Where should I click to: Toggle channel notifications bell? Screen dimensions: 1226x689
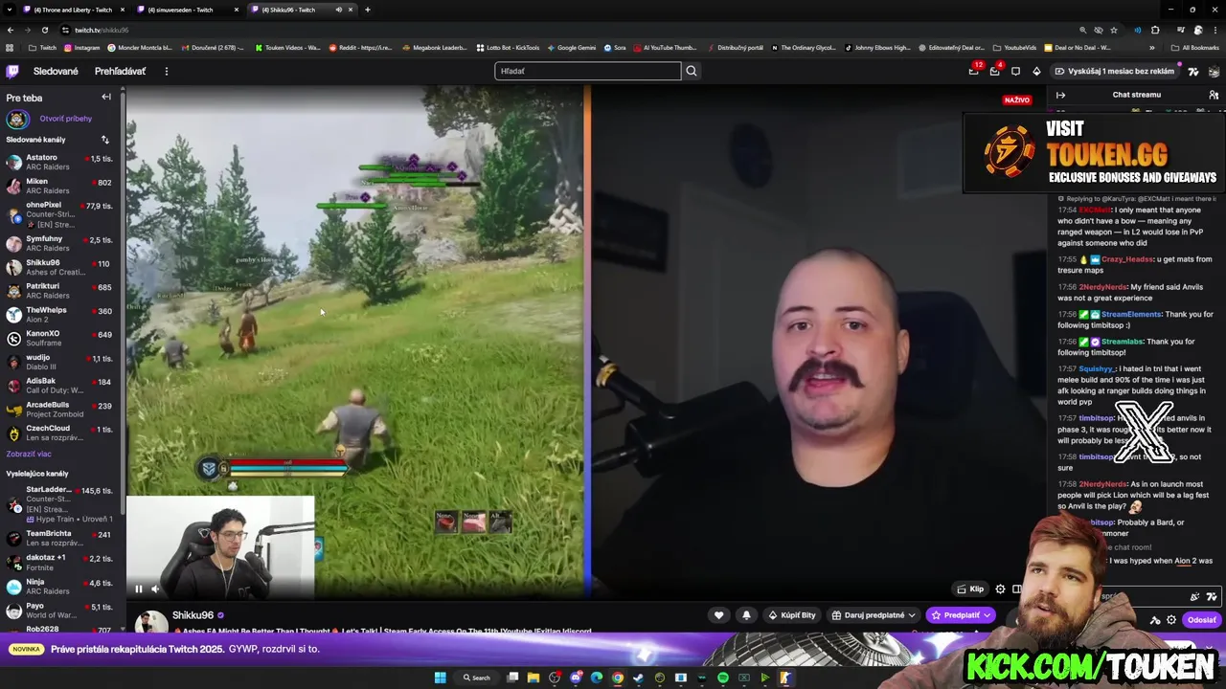746,615
